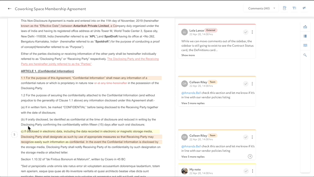Resolve second Colleen Riley comment checkmark
Image resolution: width=314 pixels, height=177 pixels.
(x=246, y=137)
